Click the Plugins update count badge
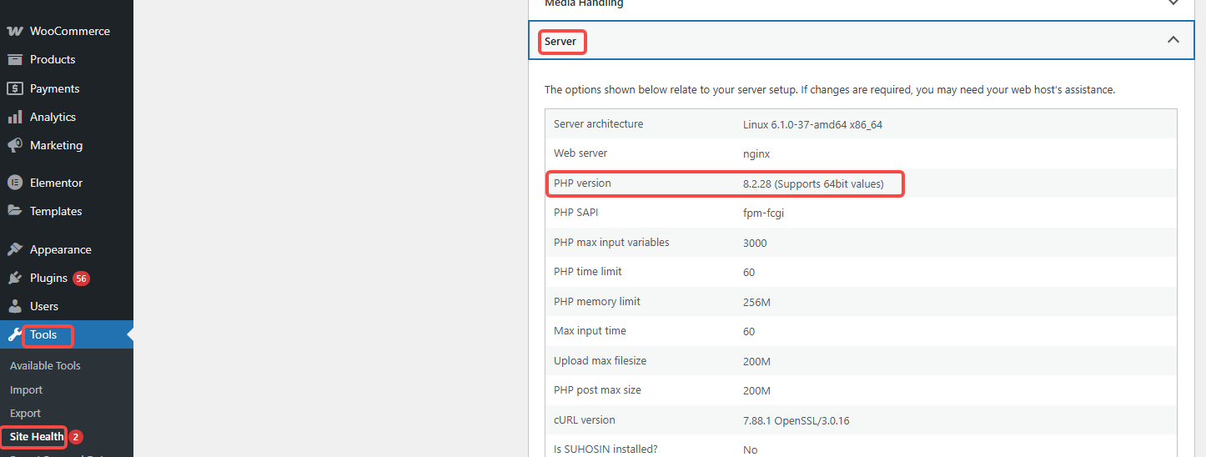The image size is (1206, 457). point(81,279)
